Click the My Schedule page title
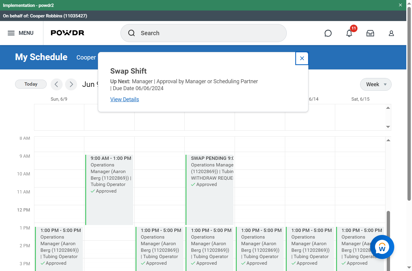The height and width of the screenshot is (271, 412). [41, 57]
